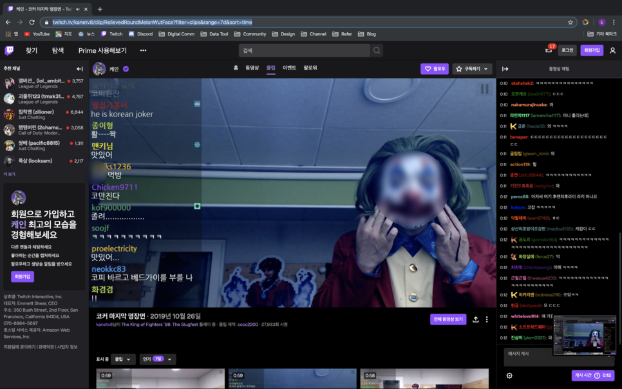Click the search magnifier button
The height and width of the screenshot is (389, 622).
tap(377, 50)
